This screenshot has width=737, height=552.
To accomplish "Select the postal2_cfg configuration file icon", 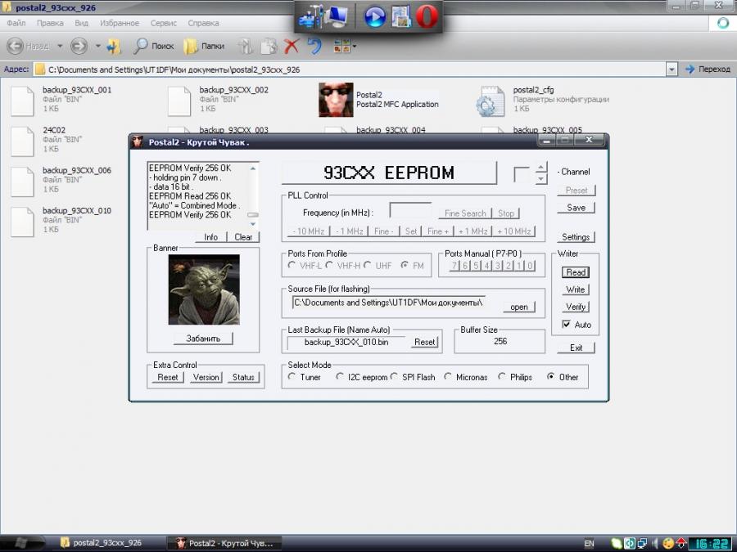I will click(x=491, y=101).
